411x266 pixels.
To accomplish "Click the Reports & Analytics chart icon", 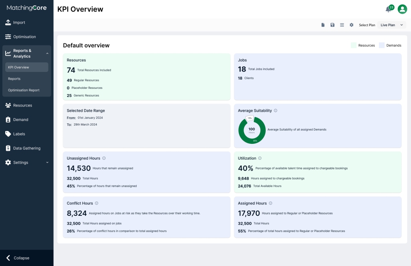I will tap(8, 53).
